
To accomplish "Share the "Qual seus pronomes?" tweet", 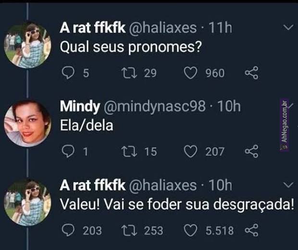I will point(251,73).
